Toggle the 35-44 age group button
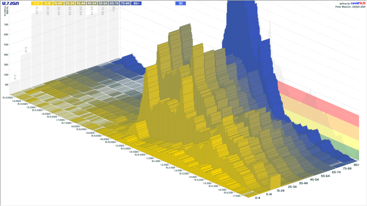Screen dimensions: 367x206 coord(81,3)
